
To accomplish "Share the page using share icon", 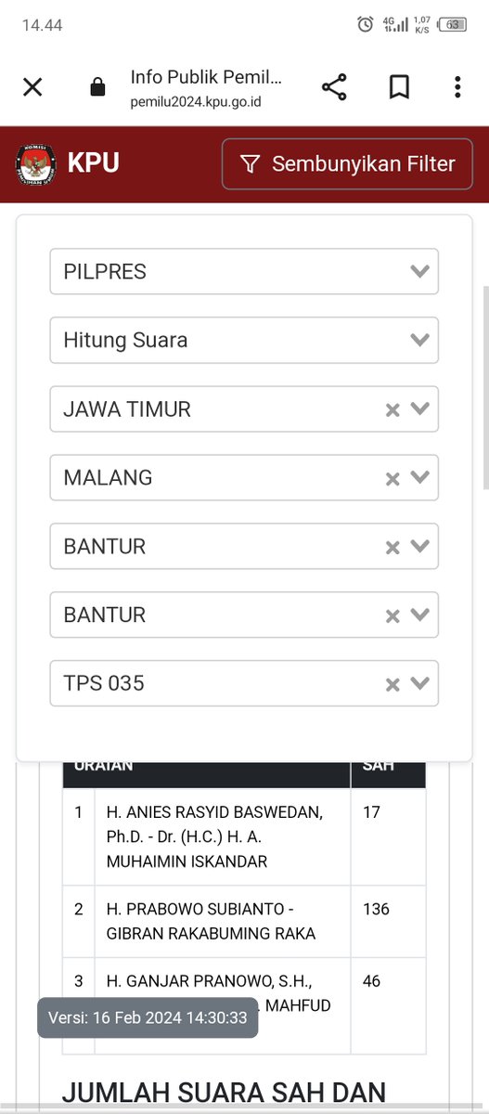I will pos(334,87).
